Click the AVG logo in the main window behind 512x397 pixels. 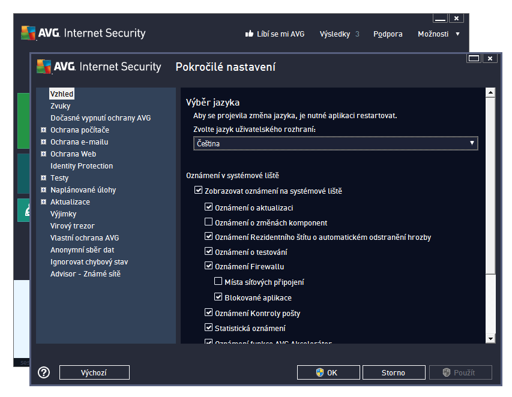pos(28,33)
